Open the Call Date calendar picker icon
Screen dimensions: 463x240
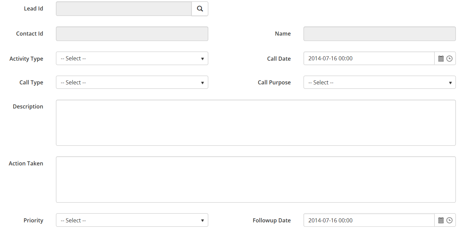tap(441, 59)
